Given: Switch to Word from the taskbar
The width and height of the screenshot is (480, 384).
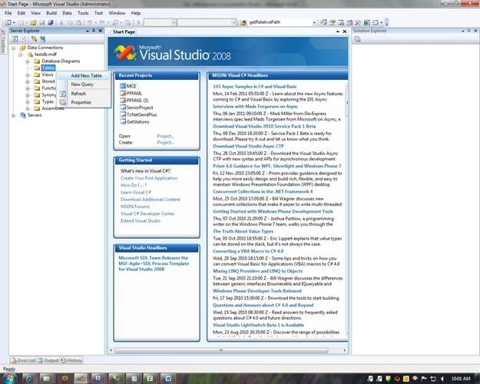Looking at the screenshot, I should [x=168, y=379].
